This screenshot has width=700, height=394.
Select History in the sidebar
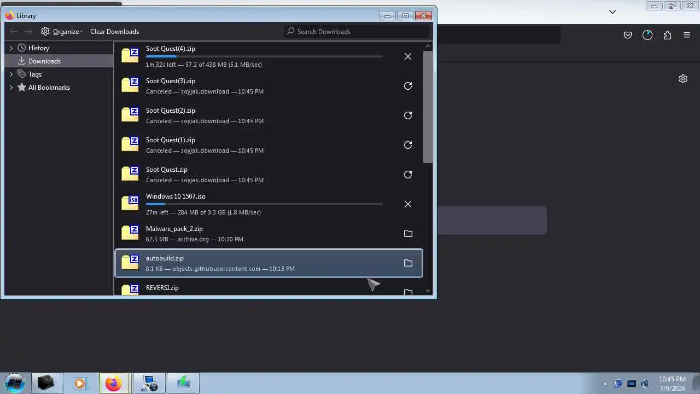pyautogui.click(x=39, y=48)
